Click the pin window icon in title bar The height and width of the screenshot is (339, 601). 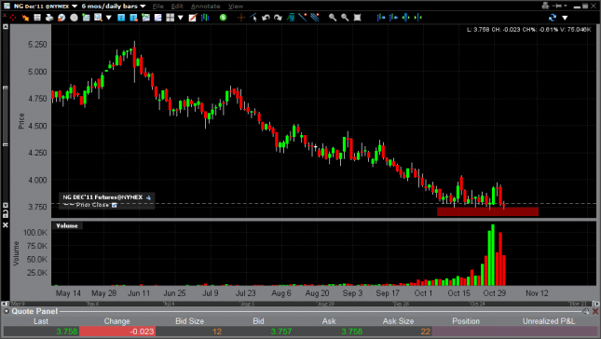click(x=556, y=6)
